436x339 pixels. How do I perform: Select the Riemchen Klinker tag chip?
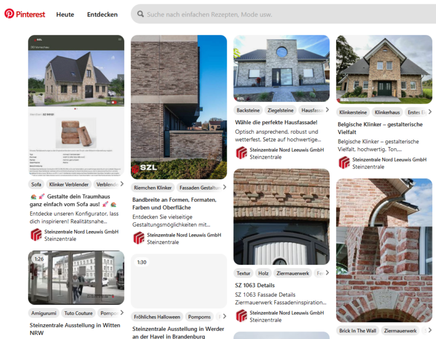pyautogui.click(x=153, y=187)
